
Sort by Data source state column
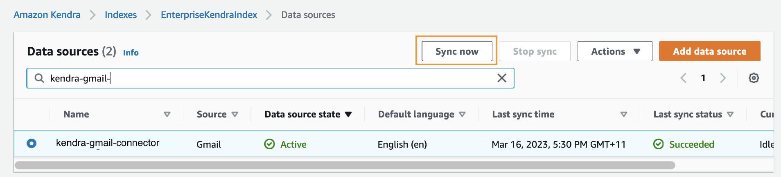[x=348, y=115]
